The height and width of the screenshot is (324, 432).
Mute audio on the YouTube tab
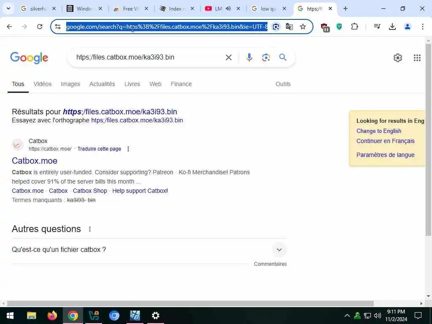(x=228, y=8)
